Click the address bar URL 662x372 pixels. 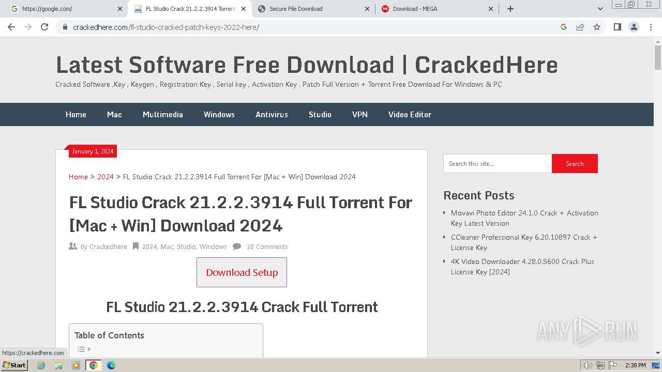(x=166, y=27)
